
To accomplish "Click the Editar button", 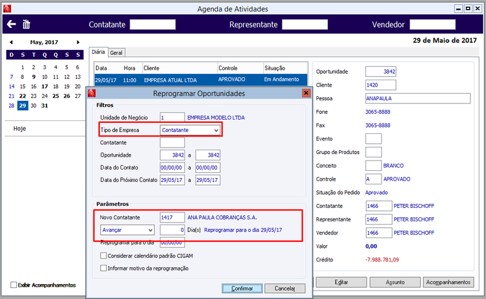I will tap(341, 282).
